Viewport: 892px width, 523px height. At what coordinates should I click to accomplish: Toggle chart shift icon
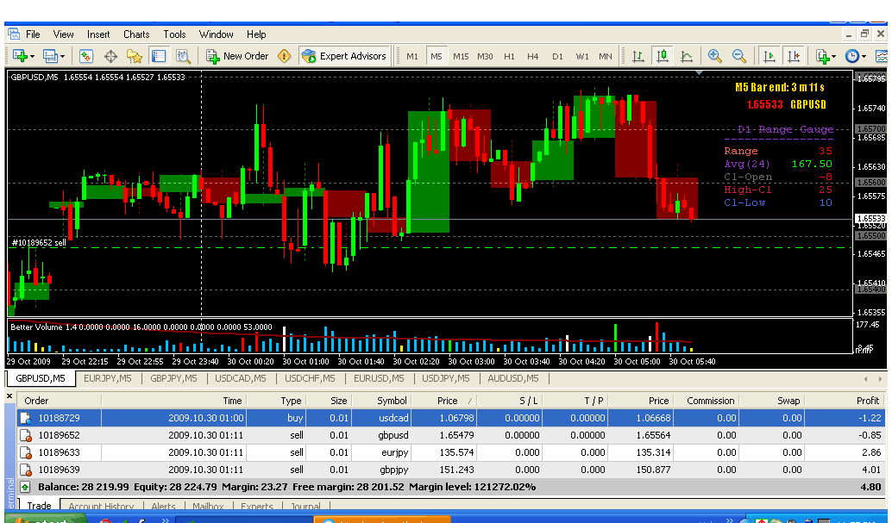point(794,56)
